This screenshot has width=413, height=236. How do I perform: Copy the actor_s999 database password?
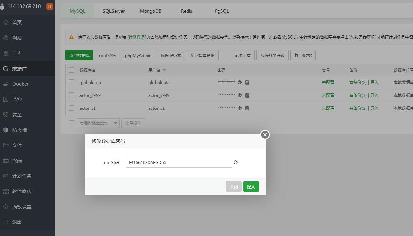pyautogui.click(x=247, y=95)
